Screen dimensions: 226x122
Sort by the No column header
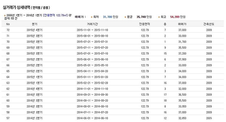tap(8, 24)
